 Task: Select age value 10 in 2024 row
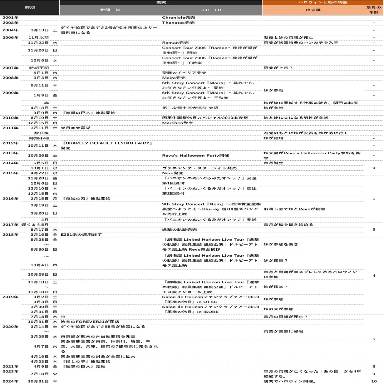pos(374,382)
